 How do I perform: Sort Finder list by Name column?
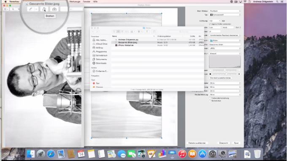[133, 36]
